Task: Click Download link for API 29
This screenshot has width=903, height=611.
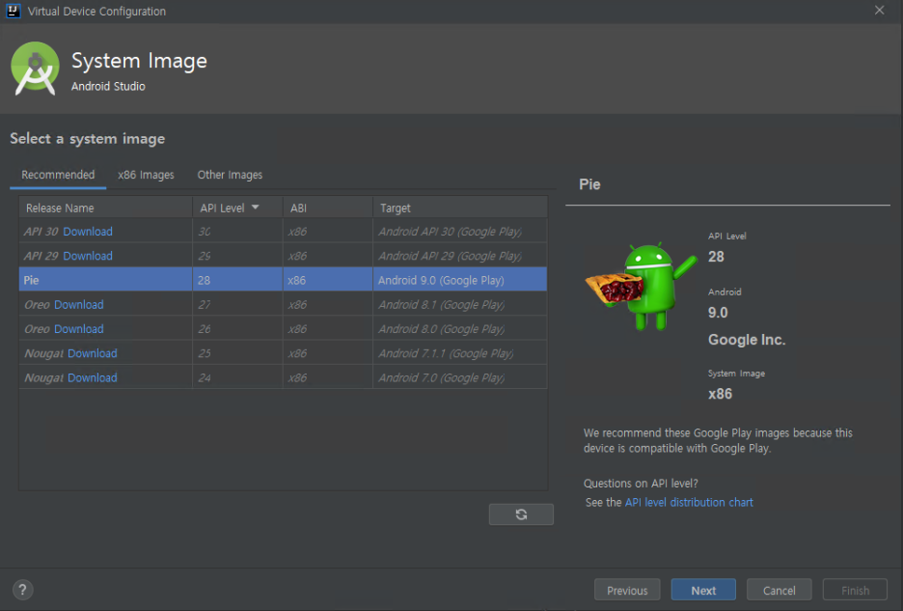Action: [88, 256]
